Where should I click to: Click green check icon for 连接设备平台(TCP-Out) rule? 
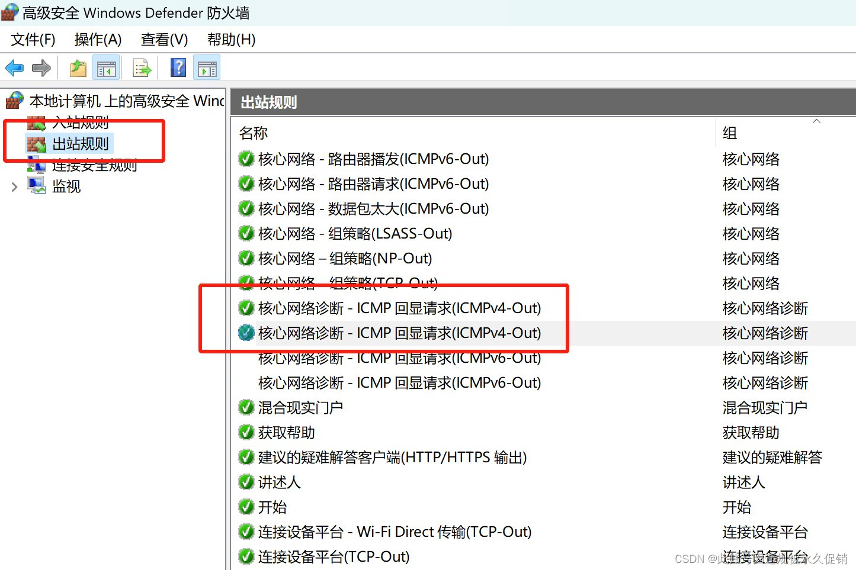pos(246,556)
